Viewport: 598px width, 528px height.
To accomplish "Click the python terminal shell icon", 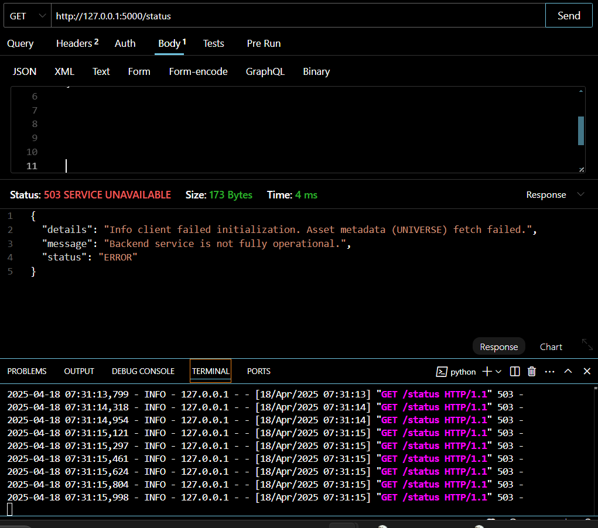I will 441,372.
